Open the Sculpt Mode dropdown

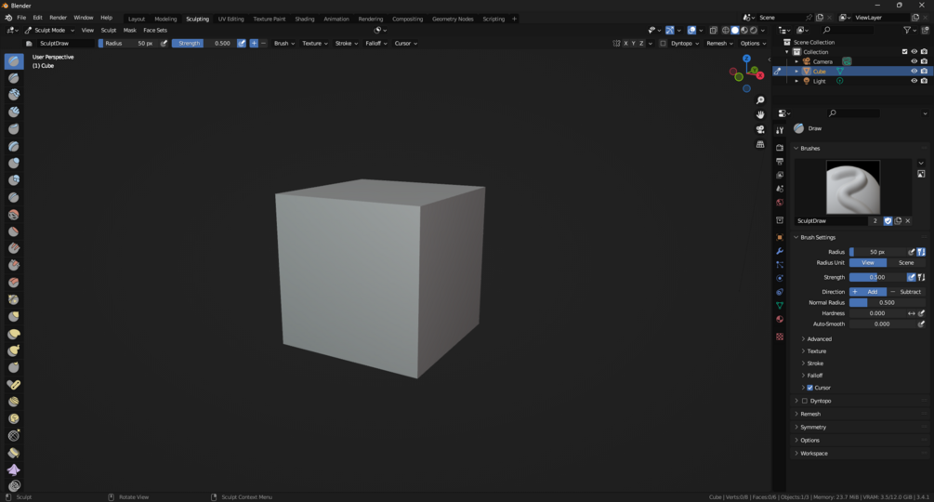[50, 30]
